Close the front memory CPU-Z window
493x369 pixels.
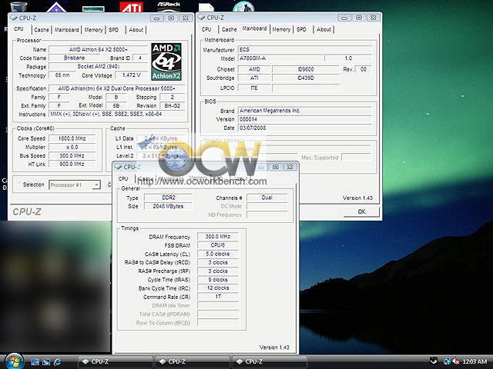click(290, 167)
